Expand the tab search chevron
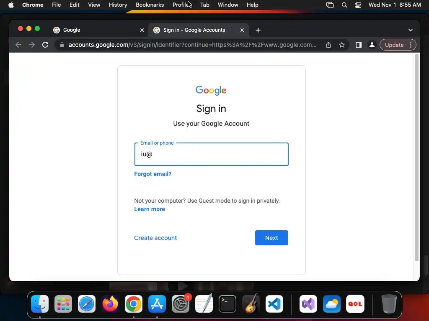429x321 pixels. (x=411, y=30)
